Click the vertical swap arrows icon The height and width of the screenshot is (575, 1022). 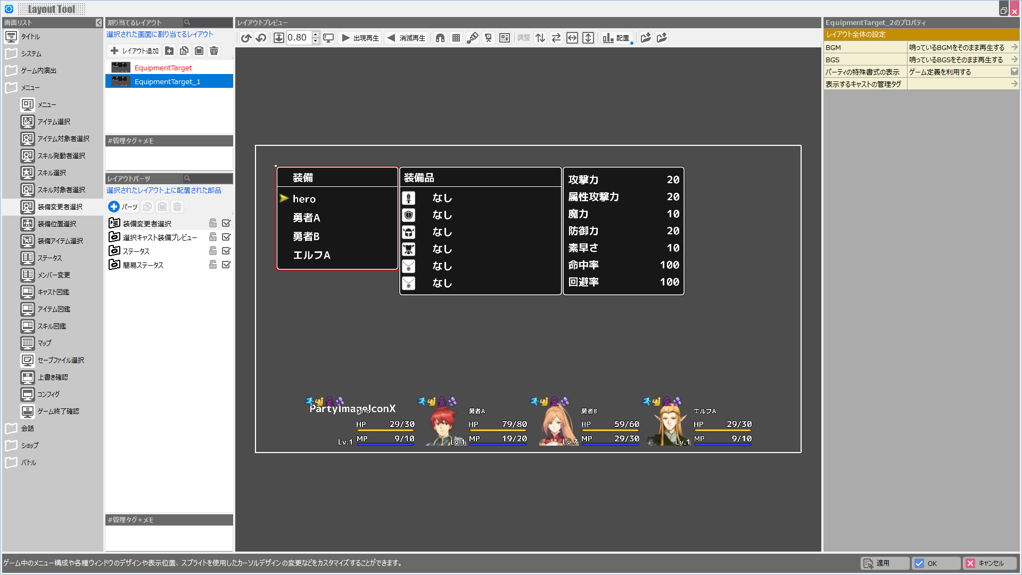[540, 38]
